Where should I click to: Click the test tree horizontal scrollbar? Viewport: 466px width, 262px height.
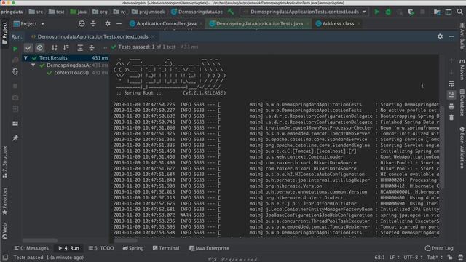[x=40, y=240]
